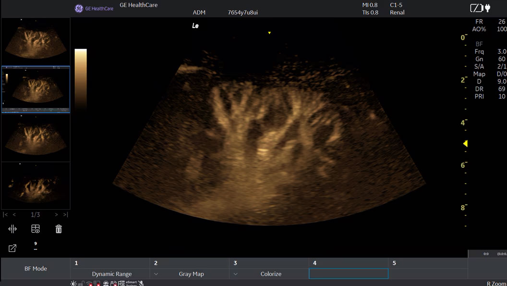The height and width of the screenshot is (286, 507).
Task: Jump to the last thumbnail page
Action: (66, 214)
